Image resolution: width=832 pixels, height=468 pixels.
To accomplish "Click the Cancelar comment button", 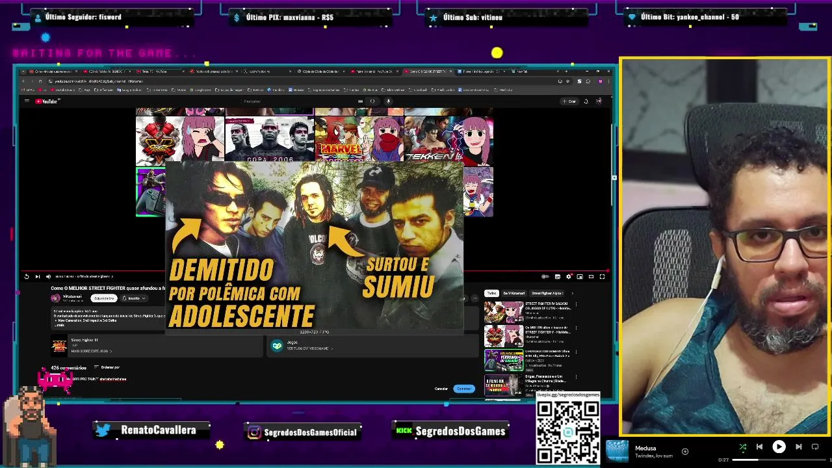I will tap(441, 389).
